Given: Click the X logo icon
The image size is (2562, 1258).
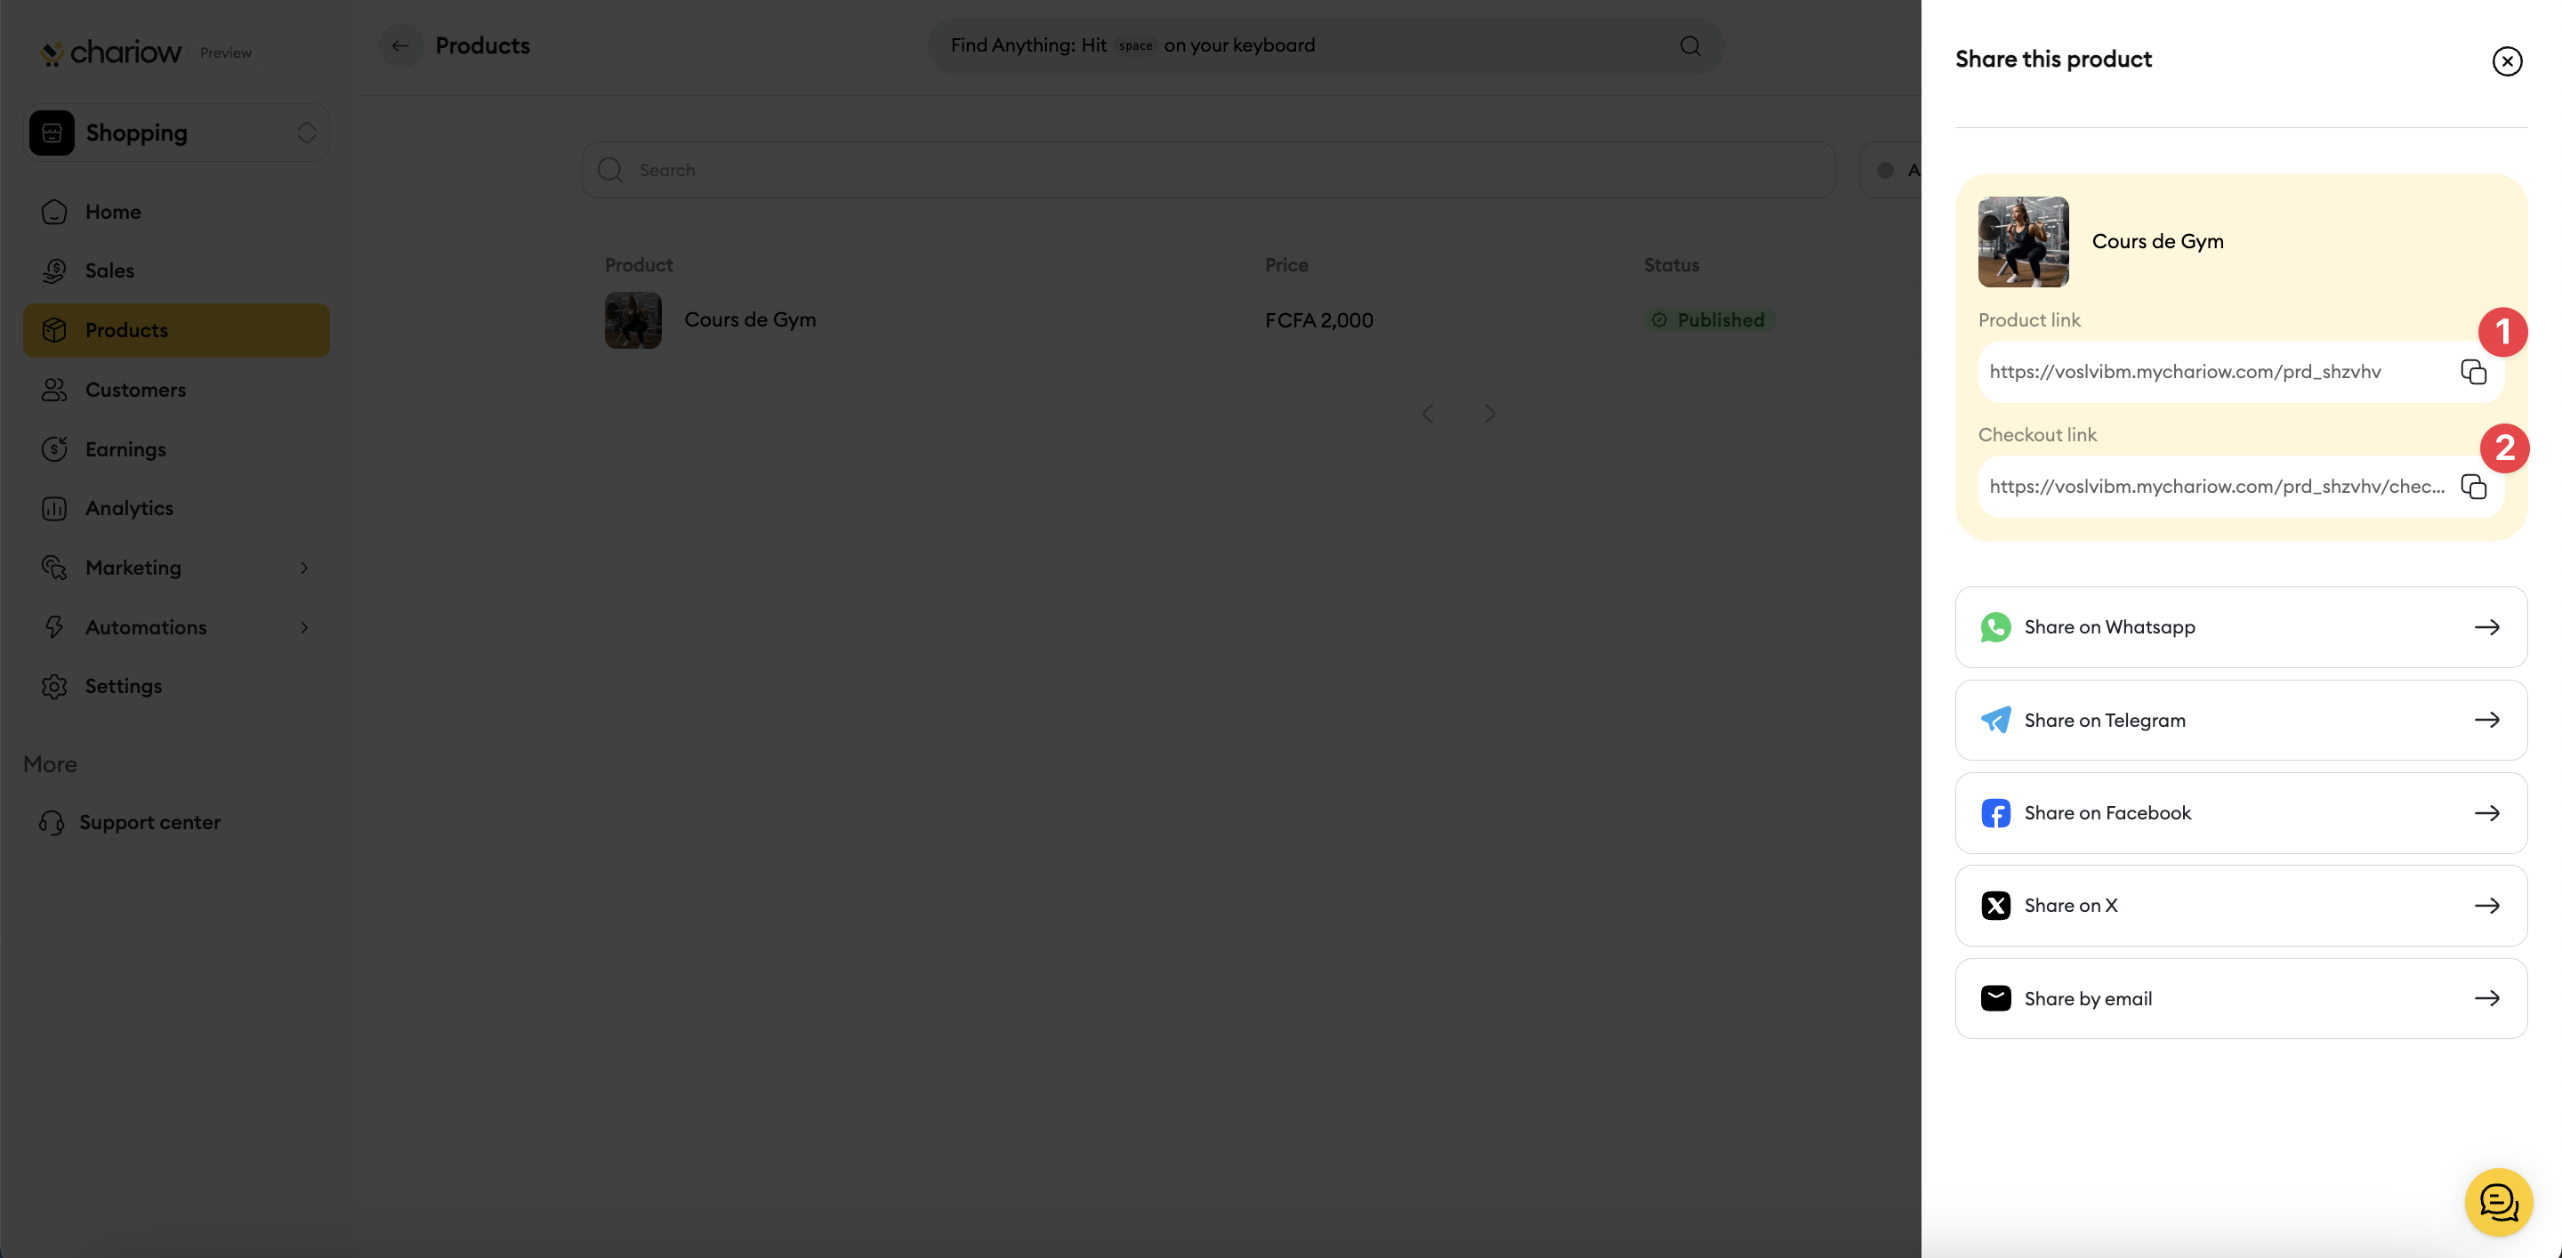Looking at the screenshot, I should tap(1995, 906).
